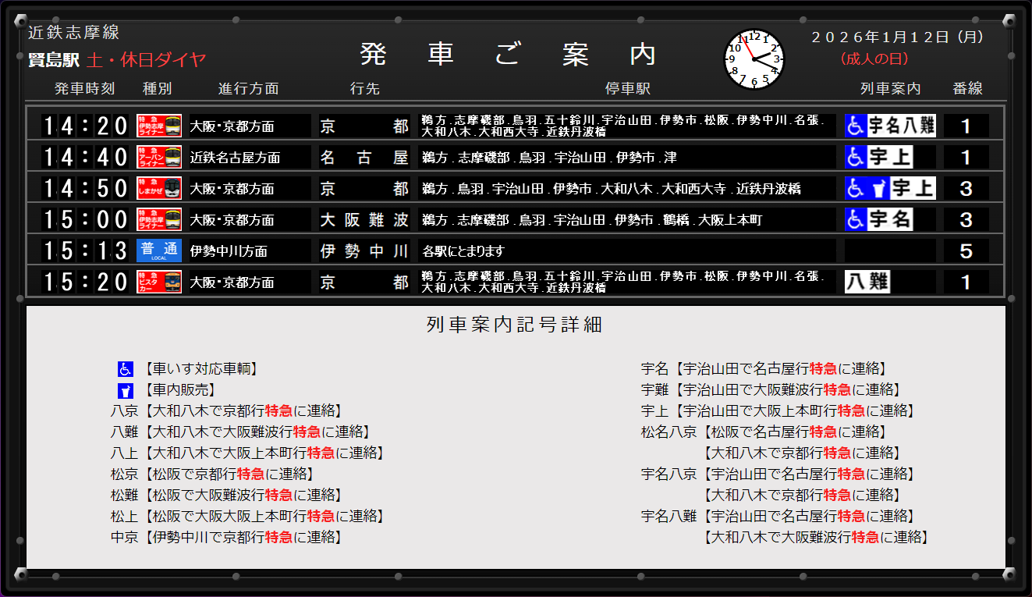Click the 列車案内 column header
1032x597 pixels.
(890, 89)
